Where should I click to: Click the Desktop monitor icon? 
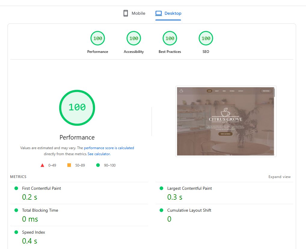(158, 13)
